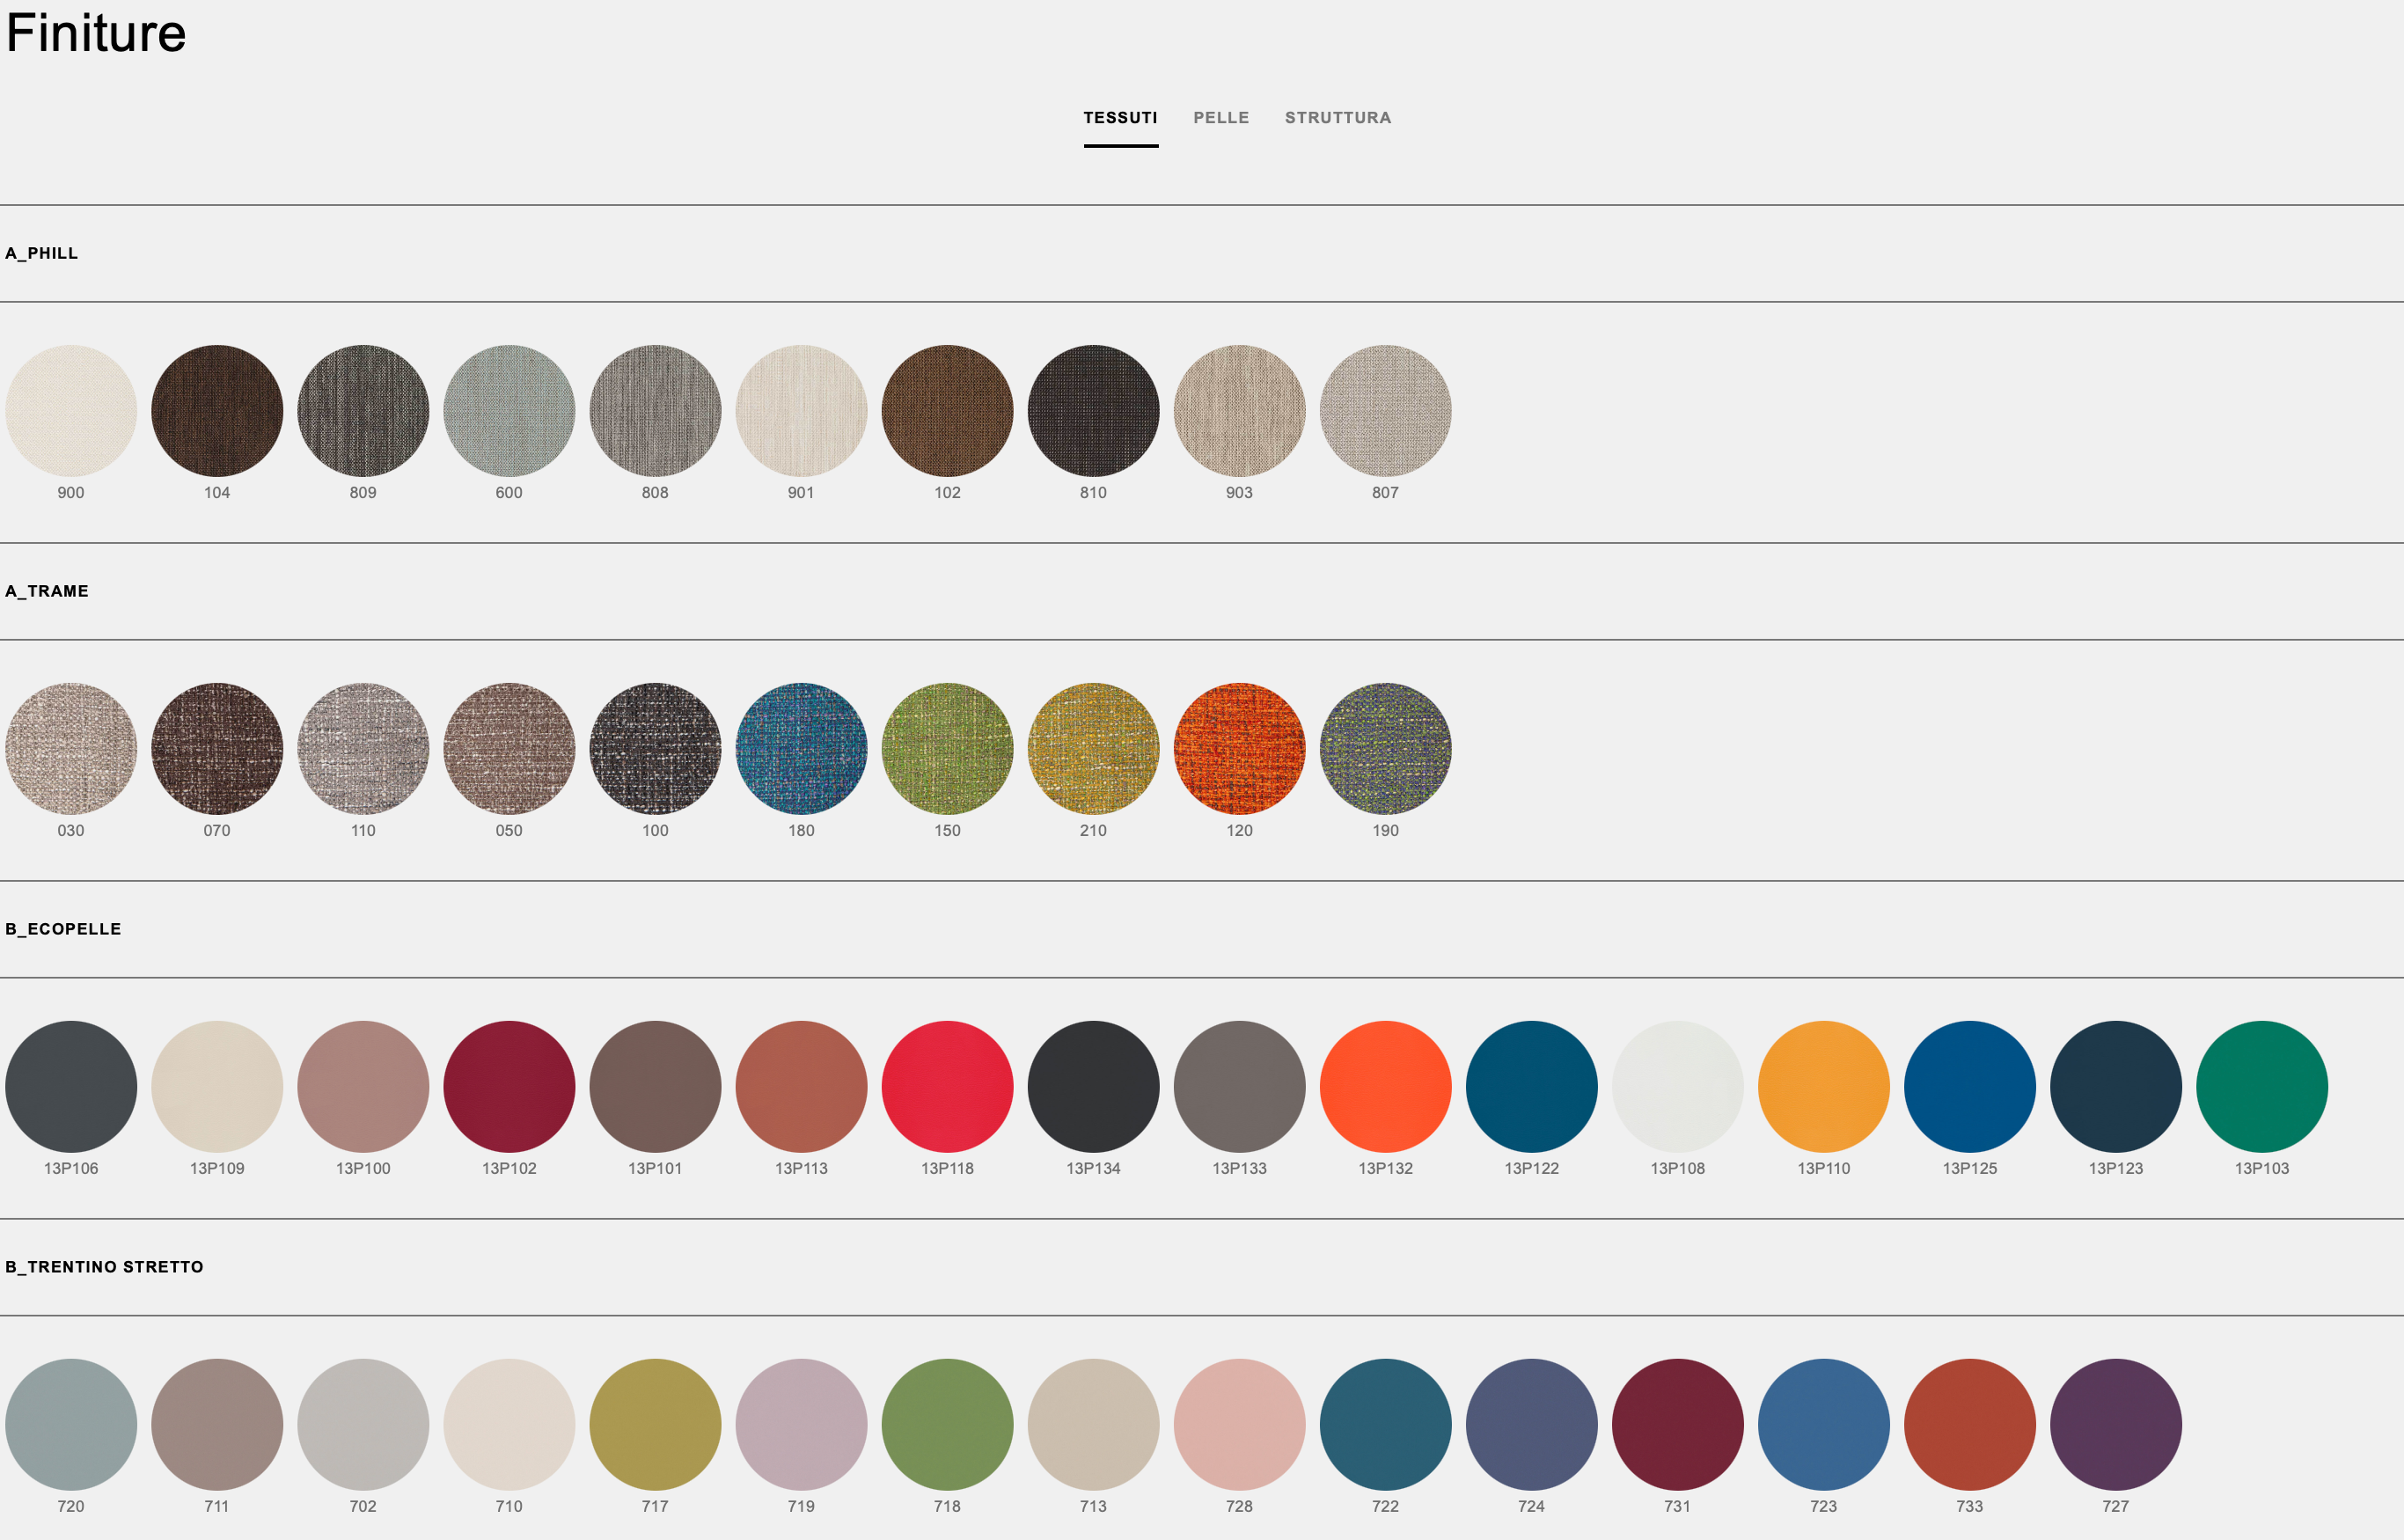Select Trame swatch 180 blue weave
The image size is (2404, 1540).
tap(801, 749)
